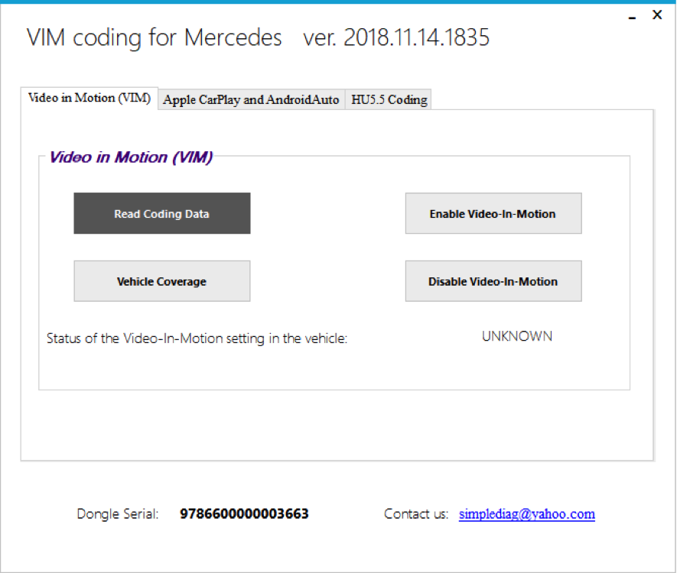The height and width of the screenshot is (573, 677).
Task: Click Disable Video-In-Motion button
Action: click(493, 281)
